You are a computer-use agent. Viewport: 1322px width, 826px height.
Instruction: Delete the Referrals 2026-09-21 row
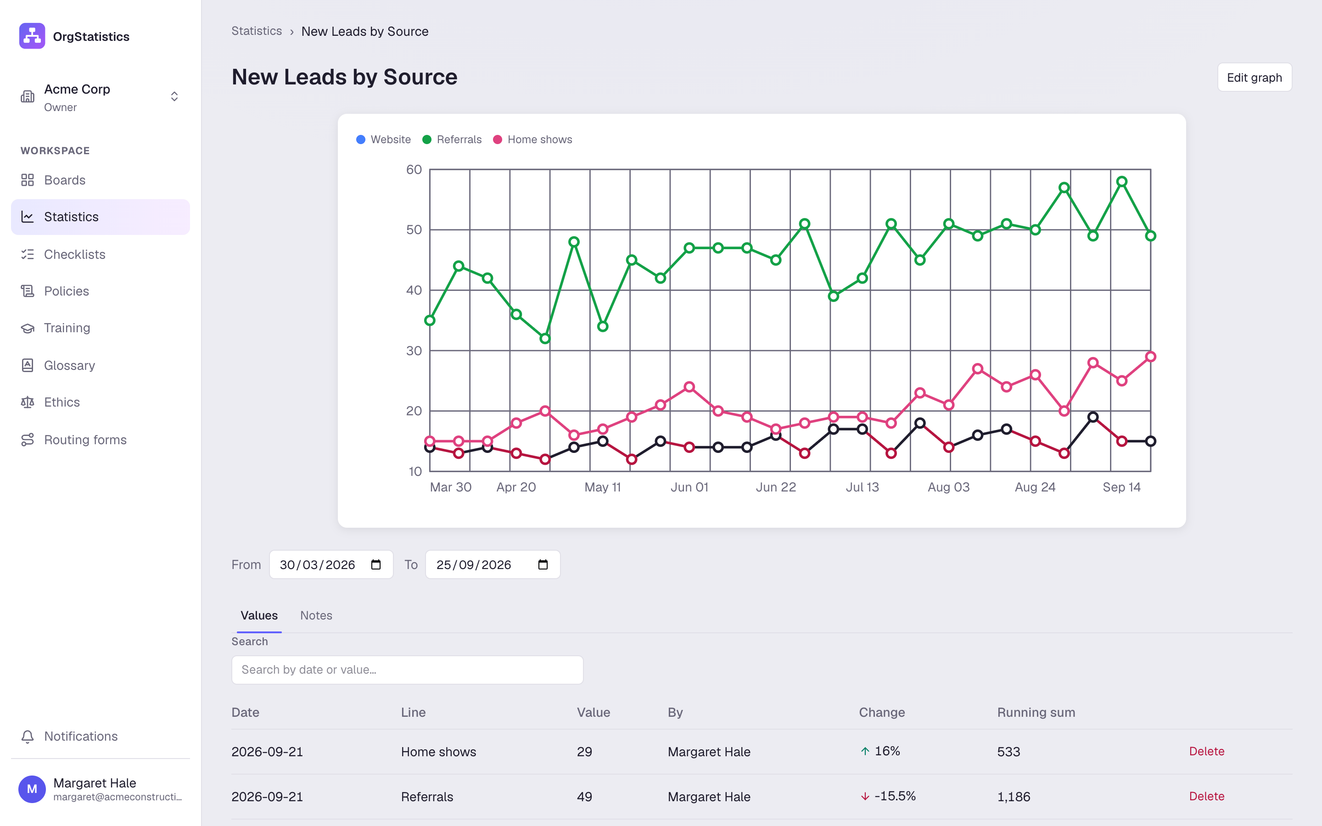pos(1207,796)
